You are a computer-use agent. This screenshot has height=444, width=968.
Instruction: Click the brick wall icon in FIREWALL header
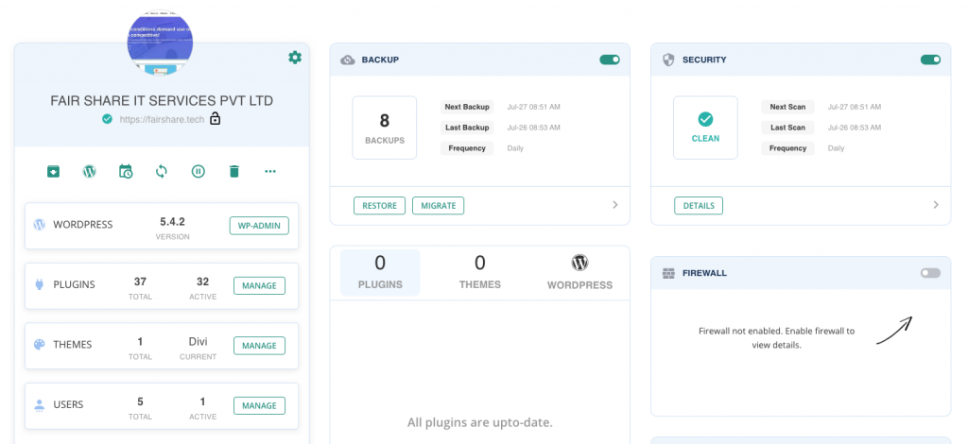click(668, 273)
